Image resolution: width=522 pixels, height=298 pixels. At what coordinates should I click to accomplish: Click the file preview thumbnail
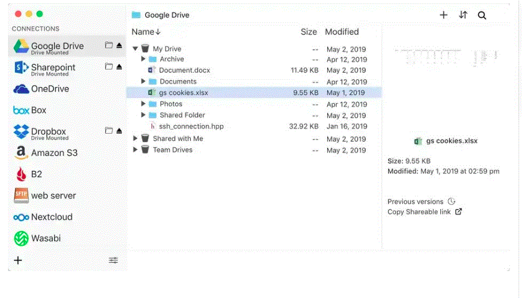coord(446,57)
